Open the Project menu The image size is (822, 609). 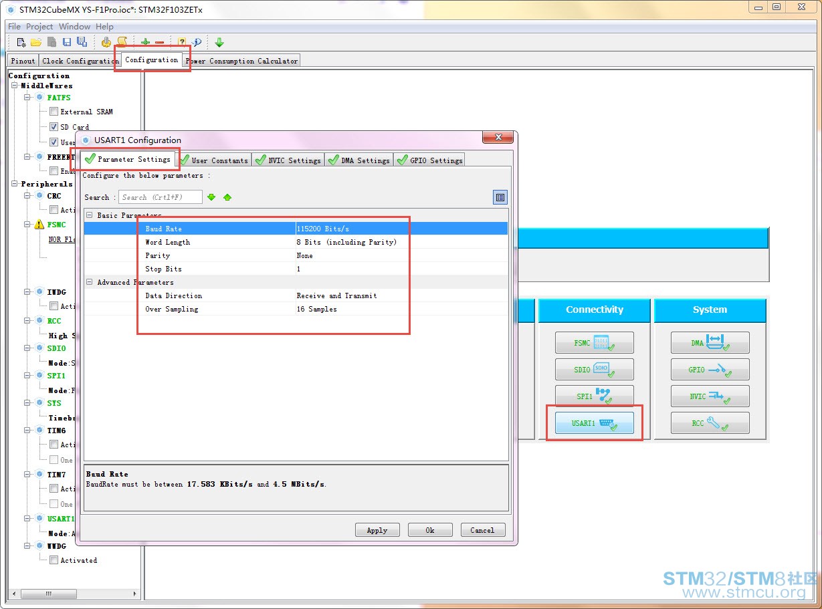(39, 27)
